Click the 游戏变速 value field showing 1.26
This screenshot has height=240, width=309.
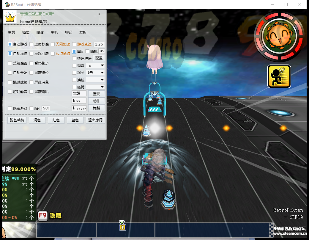coord(99,44)
